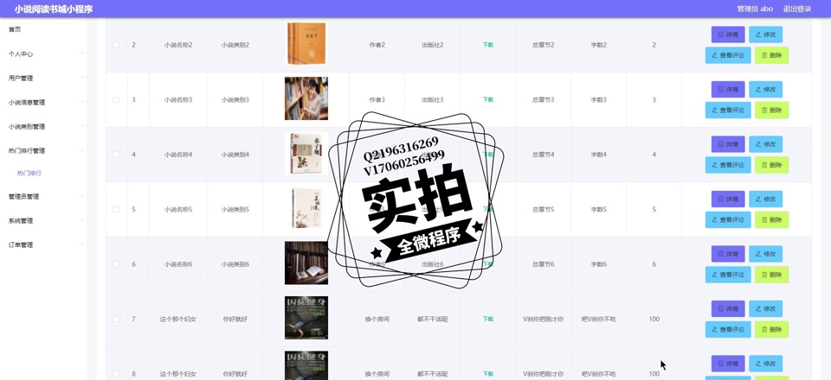
Task: Expand 用户管理 sidebar menu
Action: pos(43,78)
